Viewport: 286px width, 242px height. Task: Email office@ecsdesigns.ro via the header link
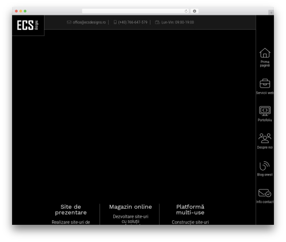tap(89, 22)
